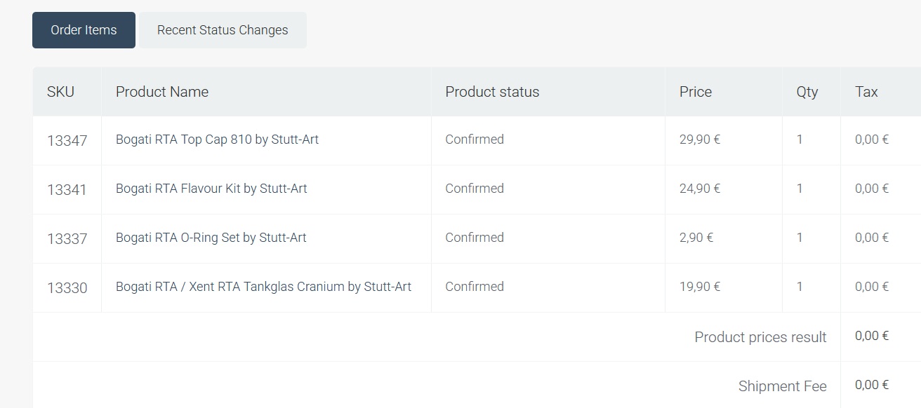Click the Product status column header
921x408 pixels.
point(492,92)
